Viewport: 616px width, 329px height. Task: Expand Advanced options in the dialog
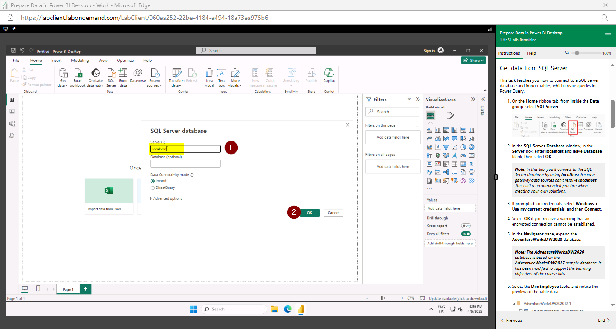[x=167, y=198]
